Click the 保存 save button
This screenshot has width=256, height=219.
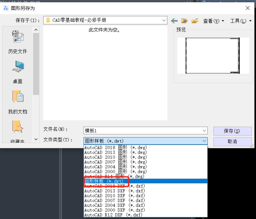[x=232, y=131]
